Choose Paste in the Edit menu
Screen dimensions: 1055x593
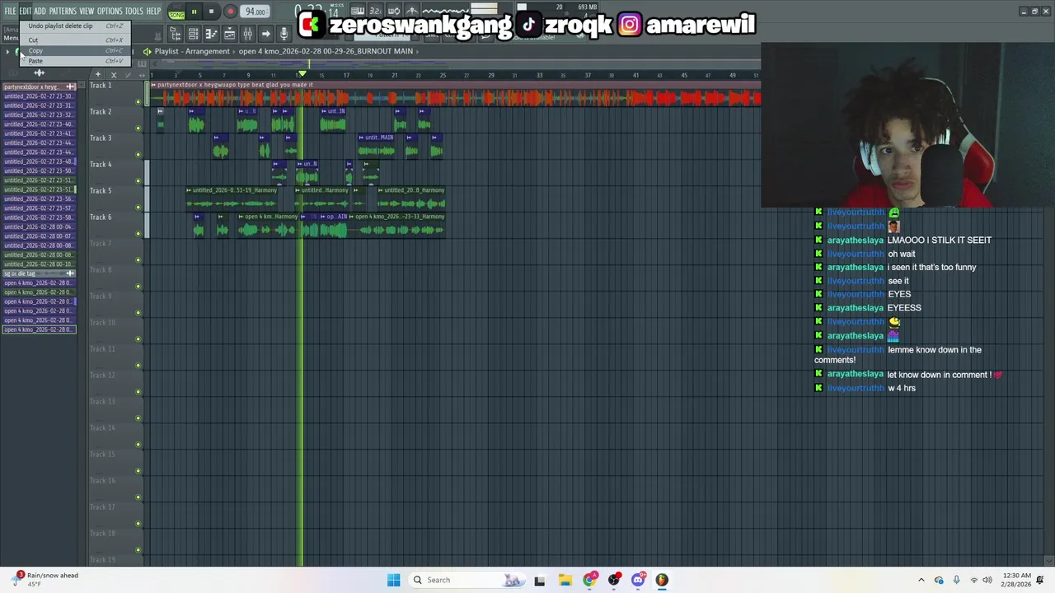(x=75, y=61)
